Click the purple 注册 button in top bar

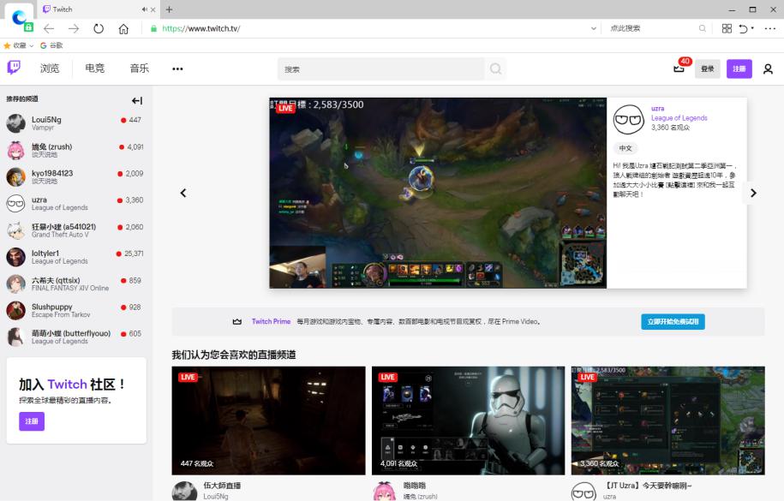739,69
